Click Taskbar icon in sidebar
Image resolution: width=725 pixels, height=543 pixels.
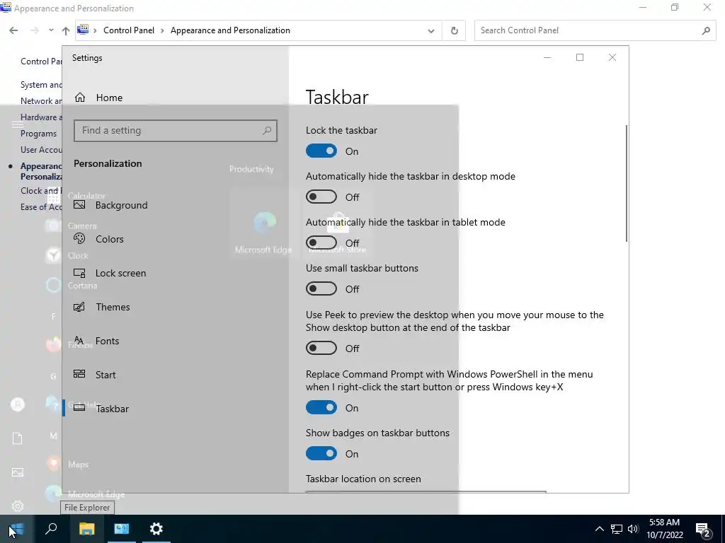[79, 408]
